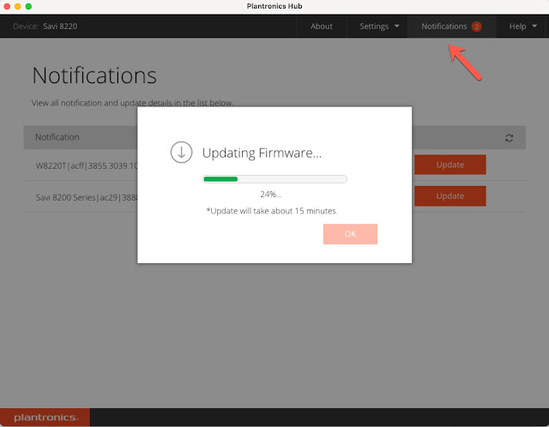The width and height of the screenshot is (549, 427).
Task: Click the red notification count badge
Action: pos(476,27)
